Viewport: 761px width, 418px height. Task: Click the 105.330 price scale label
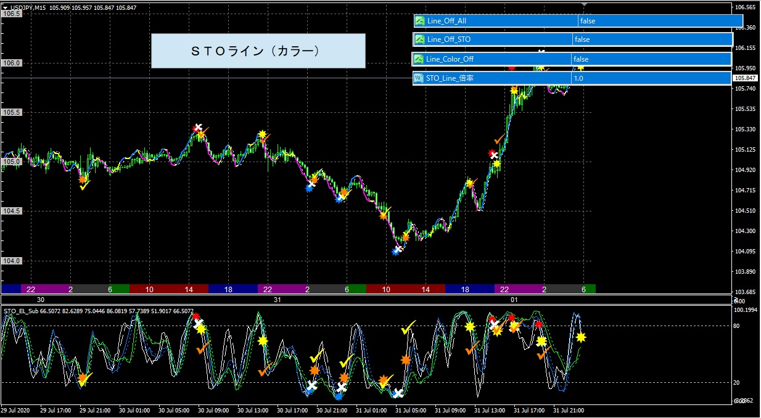pos(746,129)
